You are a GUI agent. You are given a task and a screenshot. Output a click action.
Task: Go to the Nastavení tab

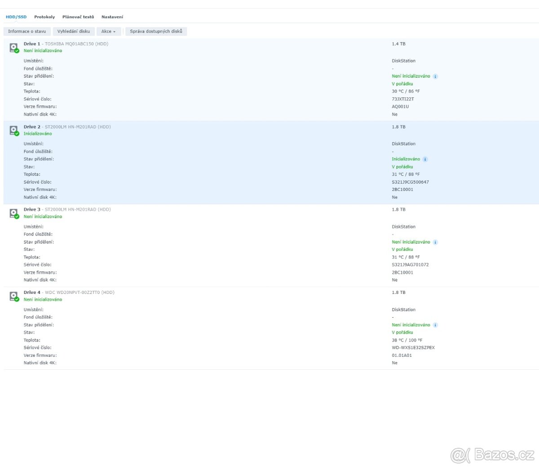(x=112, y=17)
